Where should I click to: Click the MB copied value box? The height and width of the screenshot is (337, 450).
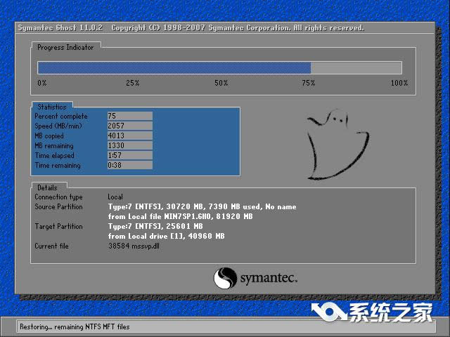click(x=129, y=136)
